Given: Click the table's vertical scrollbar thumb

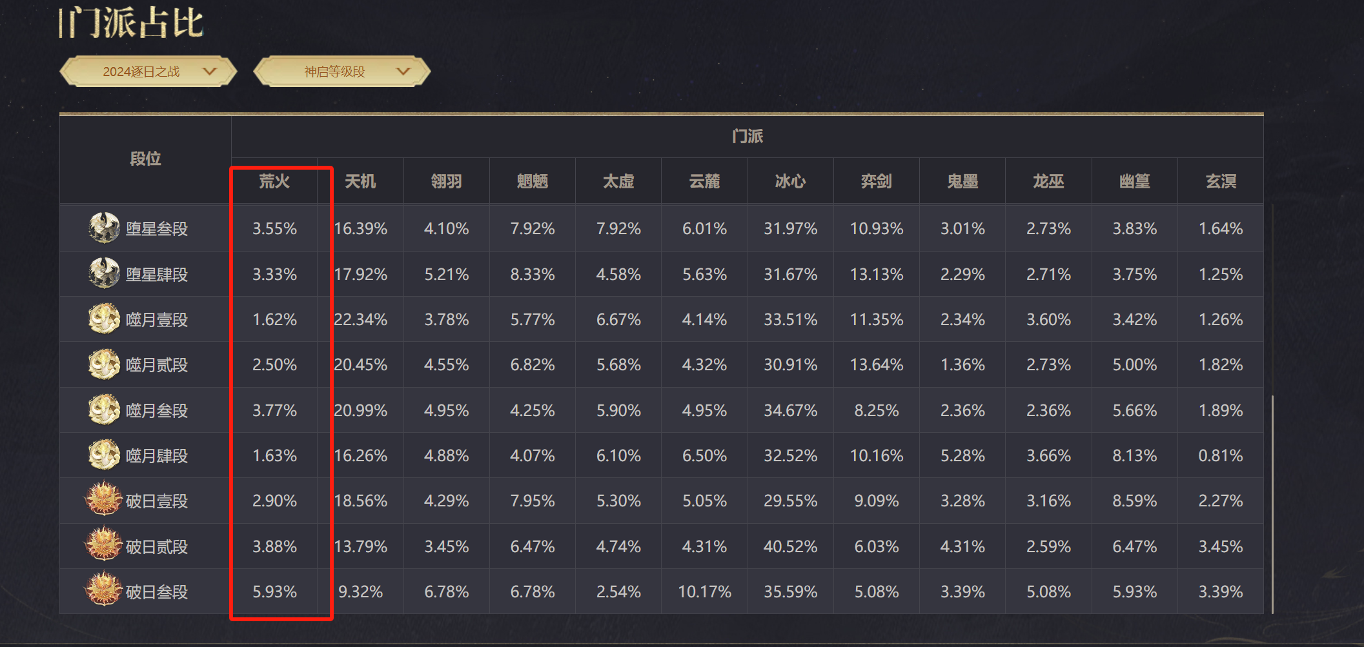Looking at the screenshot, I should click(1272, 504).
